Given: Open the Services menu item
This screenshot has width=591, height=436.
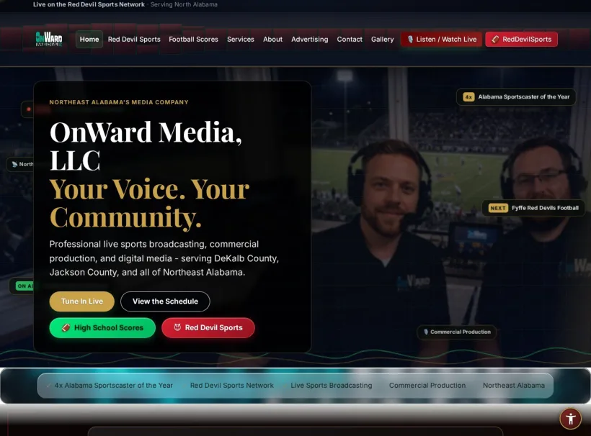Looking at the screenshot, I should (241, 39).
